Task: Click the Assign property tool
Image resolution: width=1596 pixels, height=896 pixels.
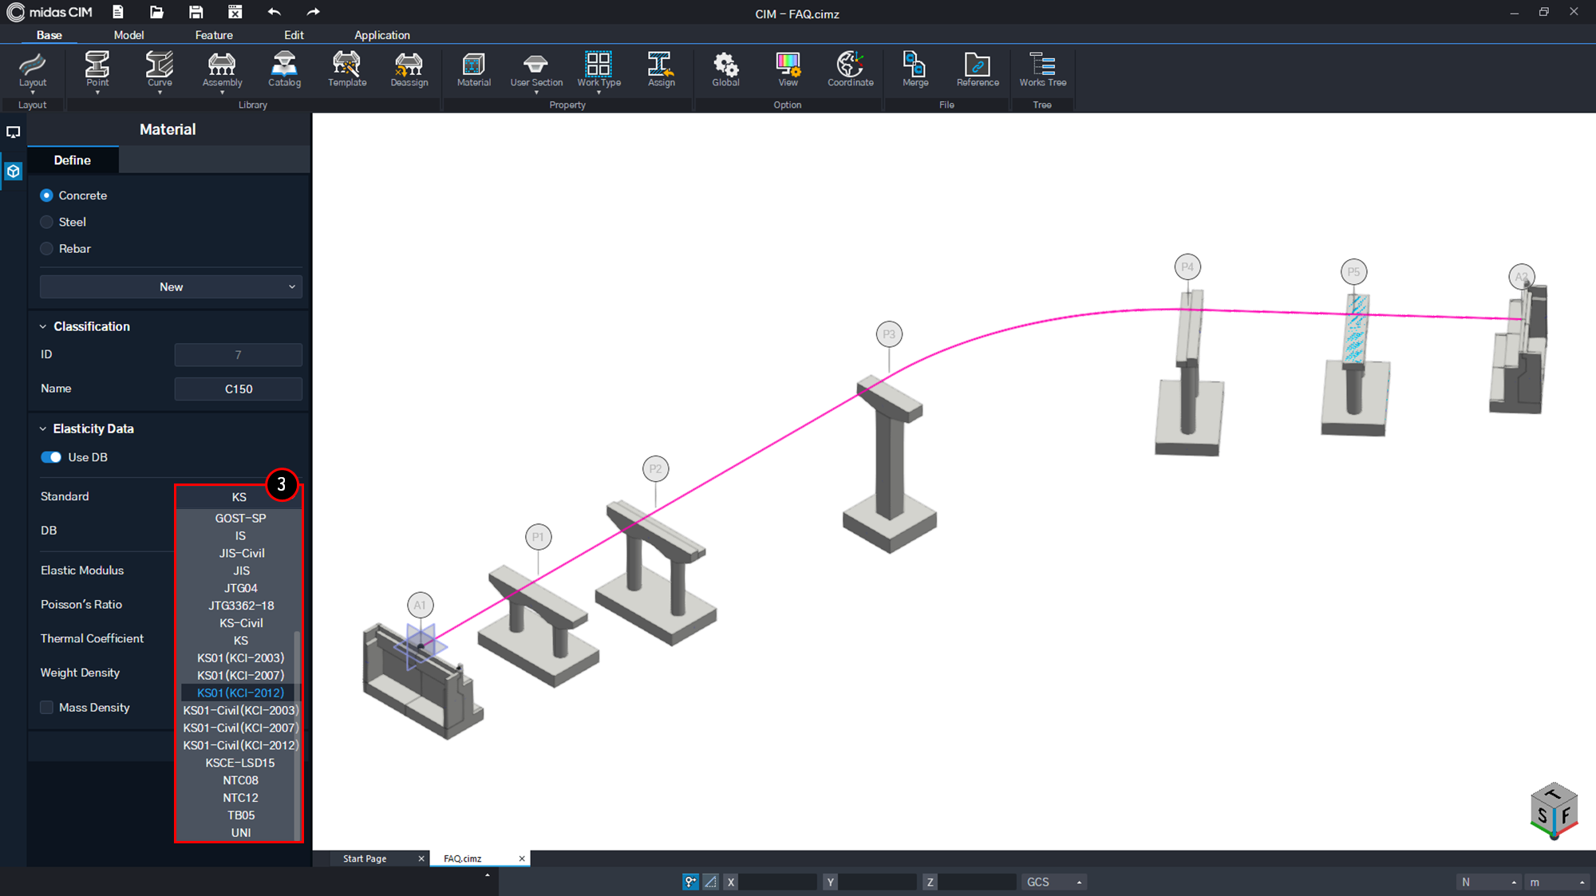Action: (x=661, y=69)
